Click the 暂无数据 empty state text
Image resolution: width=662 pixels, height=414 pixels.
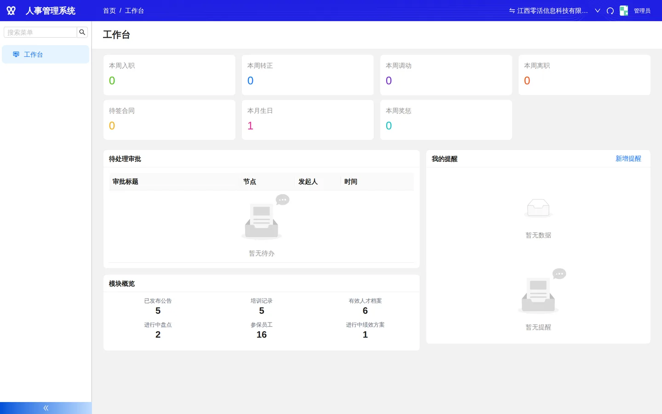pos(538,235)
